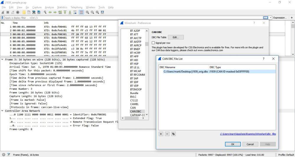Select CAMEL in preferences protocol list
This screenshot has width=295, height=157.
(x=134, y=104)
